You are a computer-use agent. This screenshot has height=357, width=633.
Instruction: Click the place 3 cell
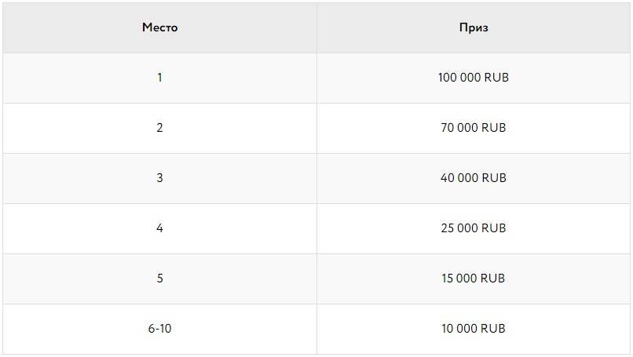[159, 178]
